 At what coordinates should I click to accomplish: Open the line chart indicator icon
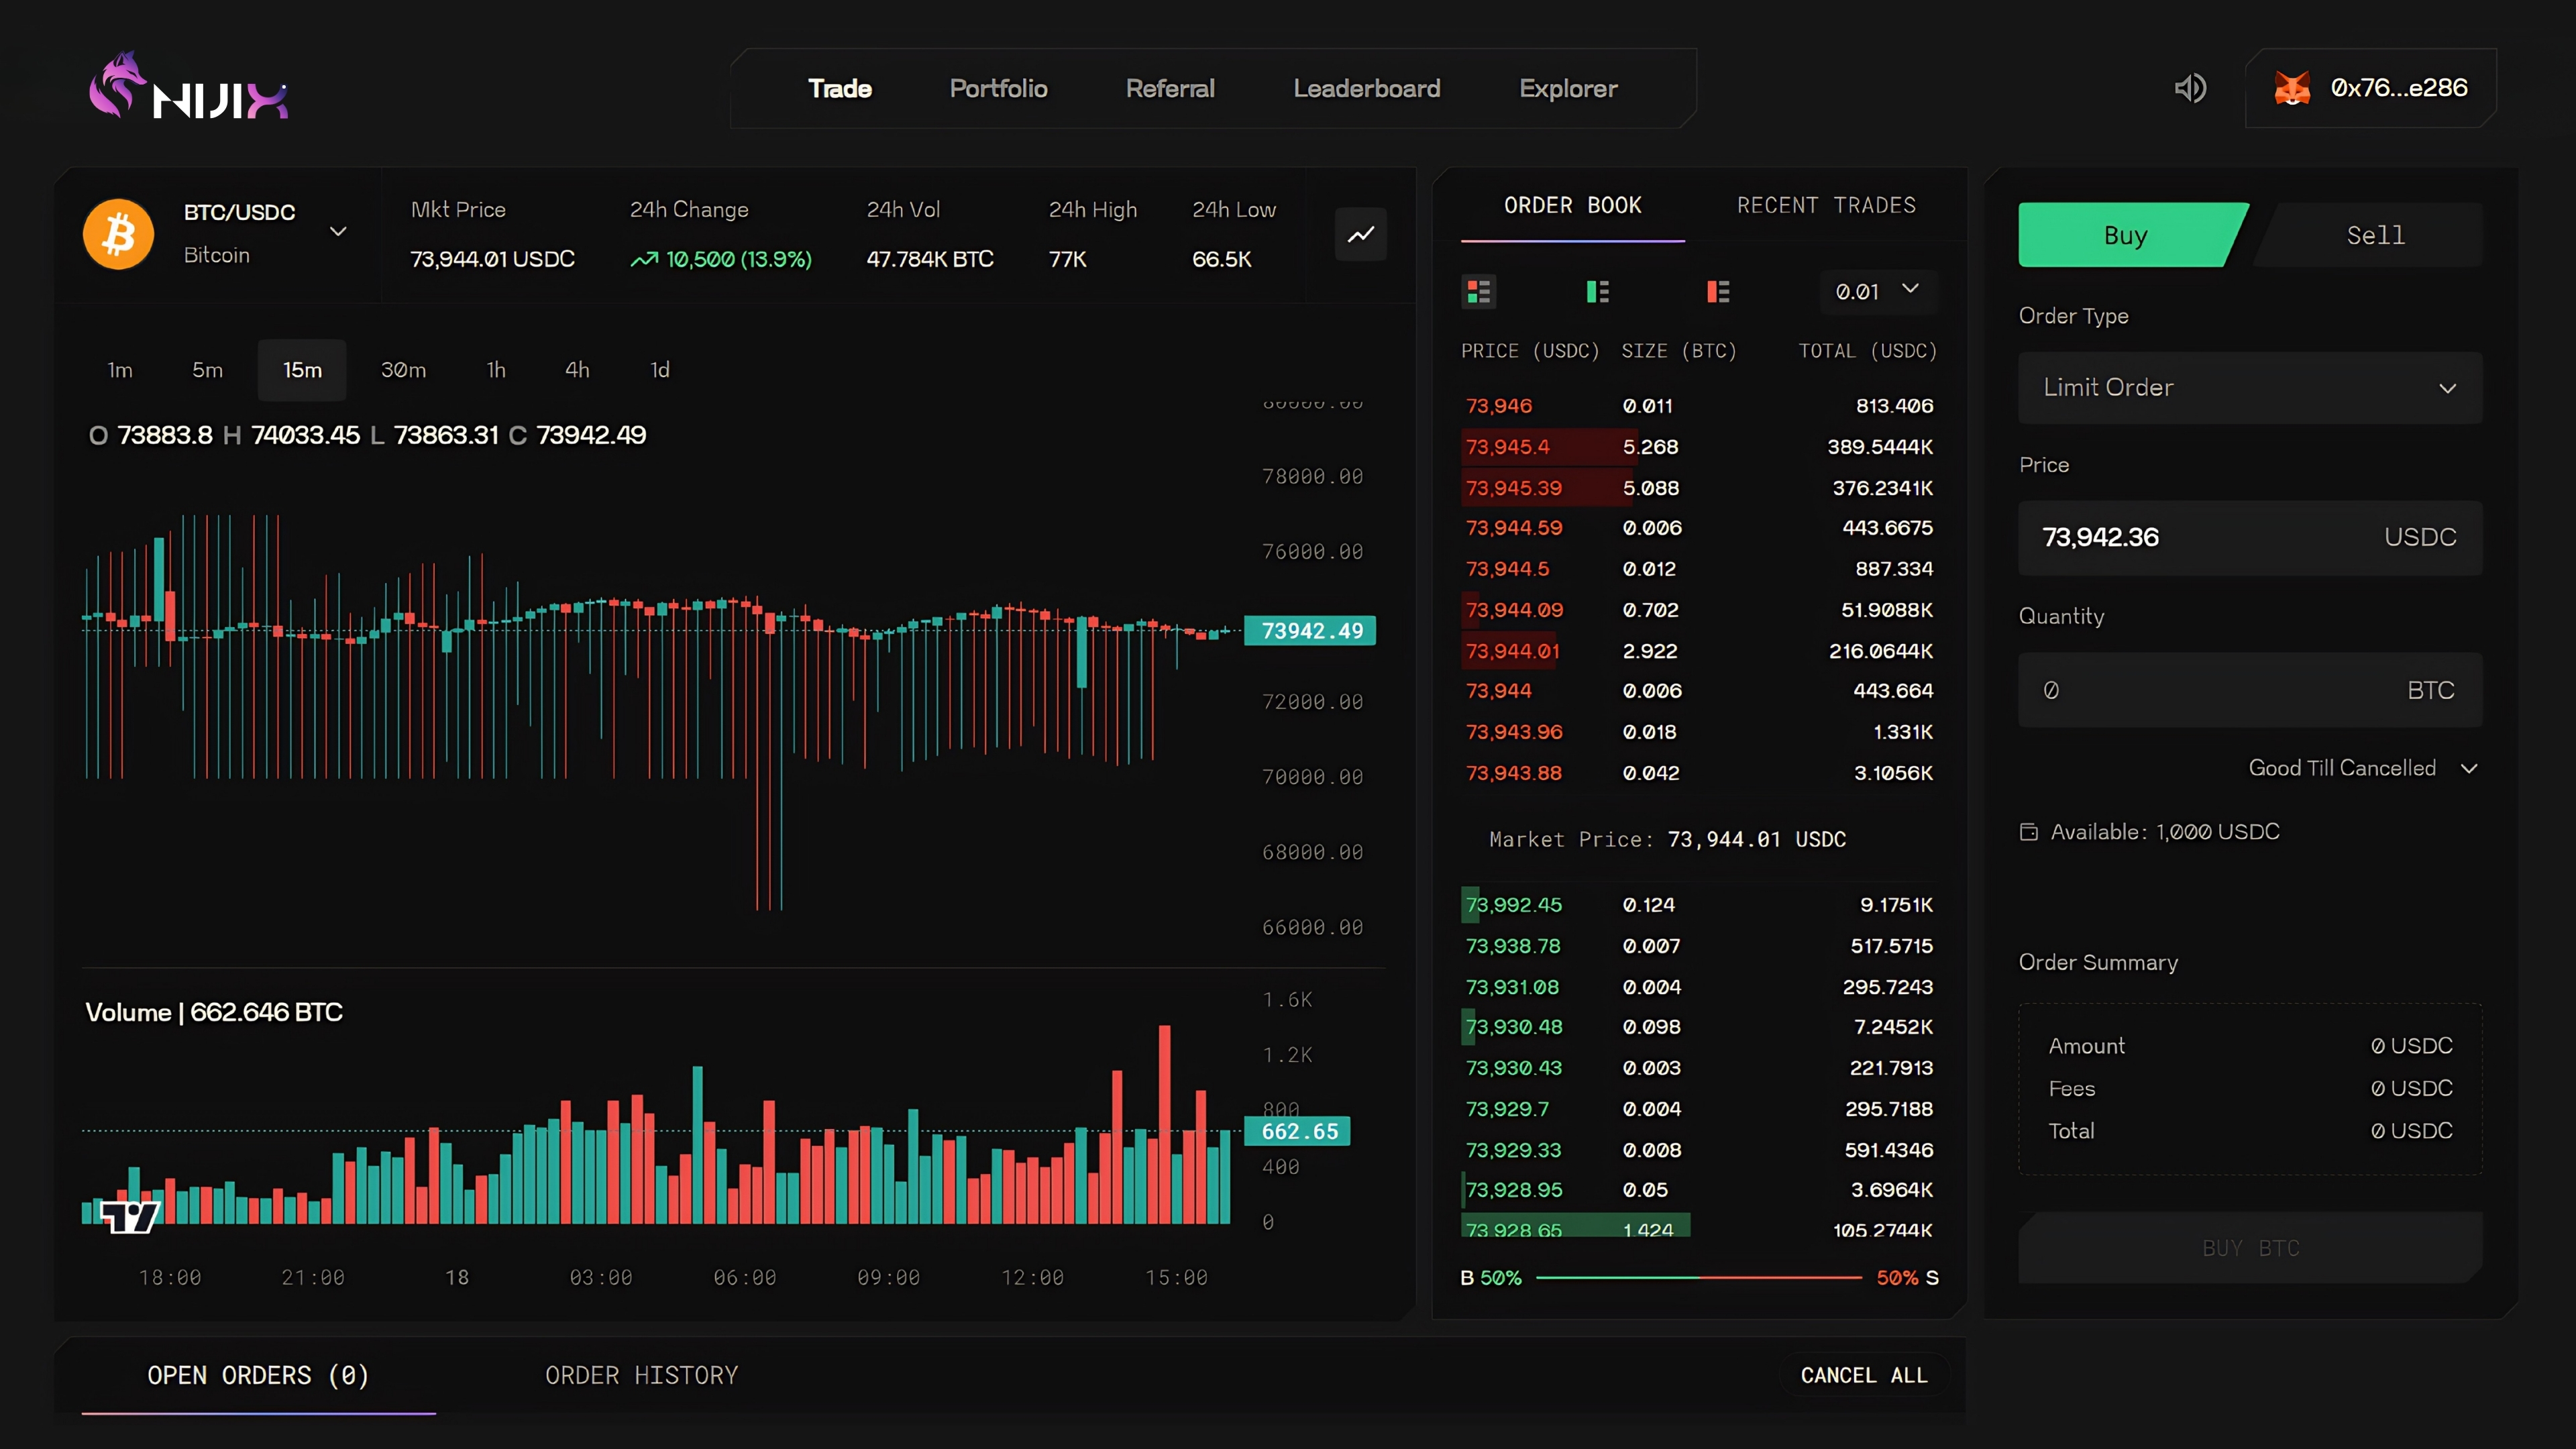coord(1361,234)
